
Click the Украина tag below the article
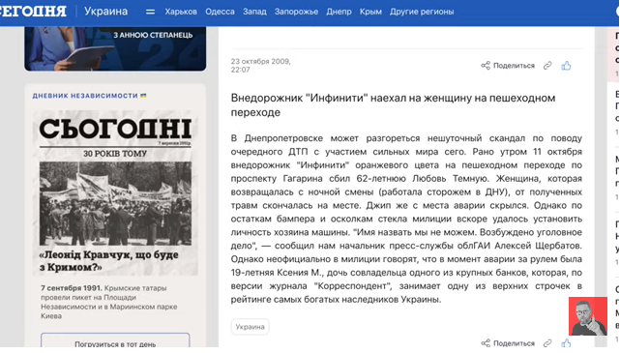[x=250, y=327]
